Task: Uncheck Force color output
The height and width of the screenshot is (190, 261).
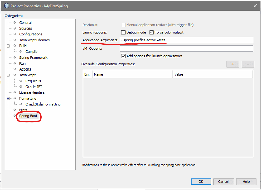Action: [x=151, y=32]
